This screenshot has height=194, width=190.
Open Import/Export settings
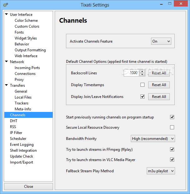coord(21,162)
